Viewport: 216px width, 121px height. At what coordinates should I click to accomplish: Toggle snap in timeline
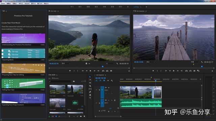[100, 81]
